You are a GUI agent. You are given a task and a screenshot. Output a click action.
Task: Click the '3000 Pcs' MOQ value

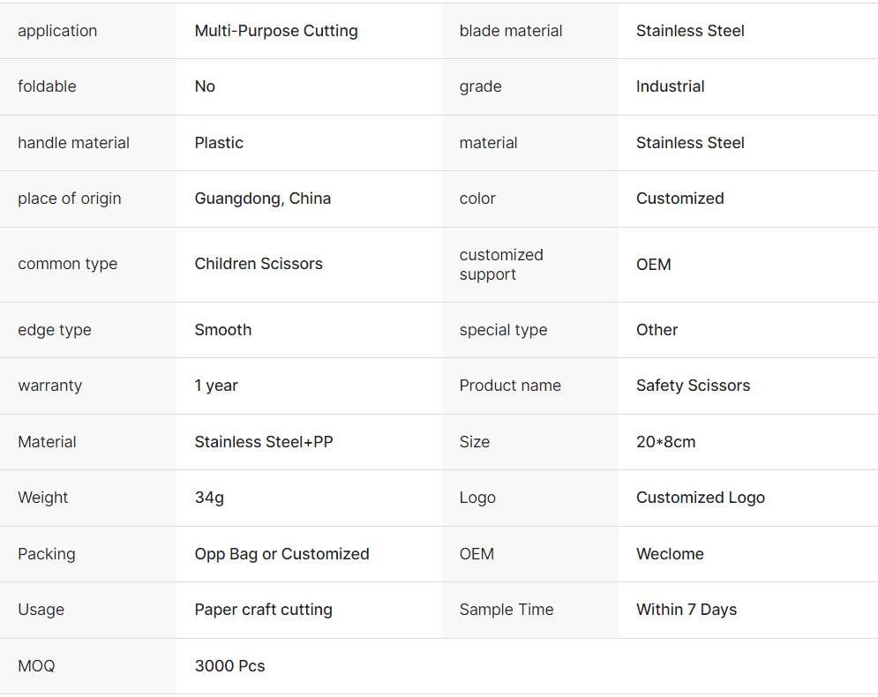230,666
